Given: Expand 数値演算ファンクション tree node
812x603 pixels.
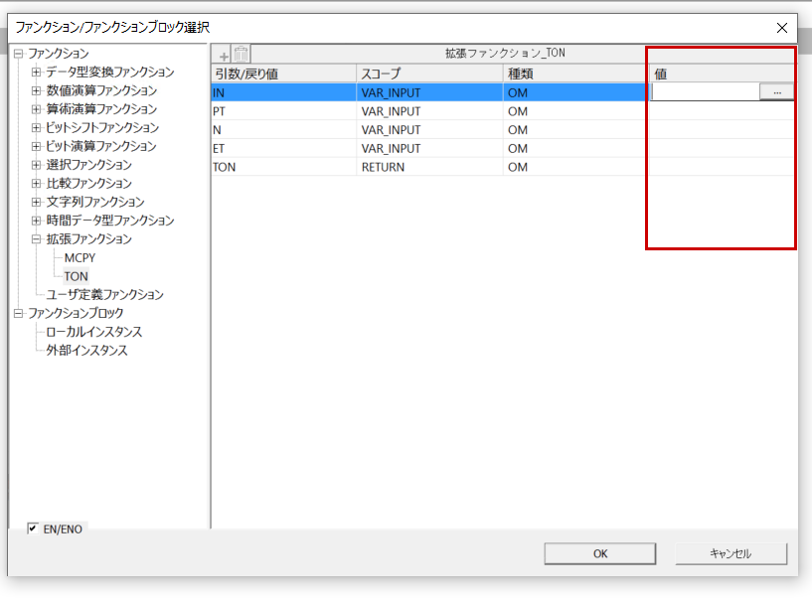Looking at the screenshot, I should 37,90.
